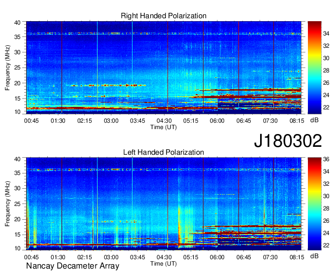Click the Left Handed plot's color bar

tap(314, 204)
